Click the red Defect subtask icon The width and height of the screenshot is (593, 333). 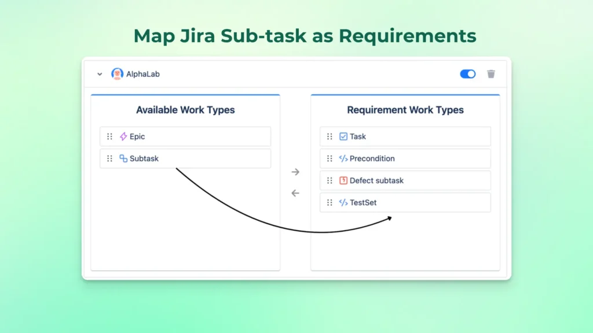[x=343, y=180]
